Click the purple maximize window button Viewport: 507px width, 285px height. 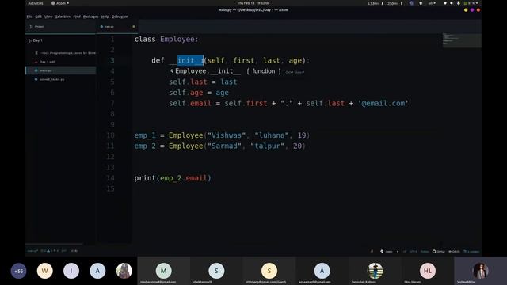472,10
